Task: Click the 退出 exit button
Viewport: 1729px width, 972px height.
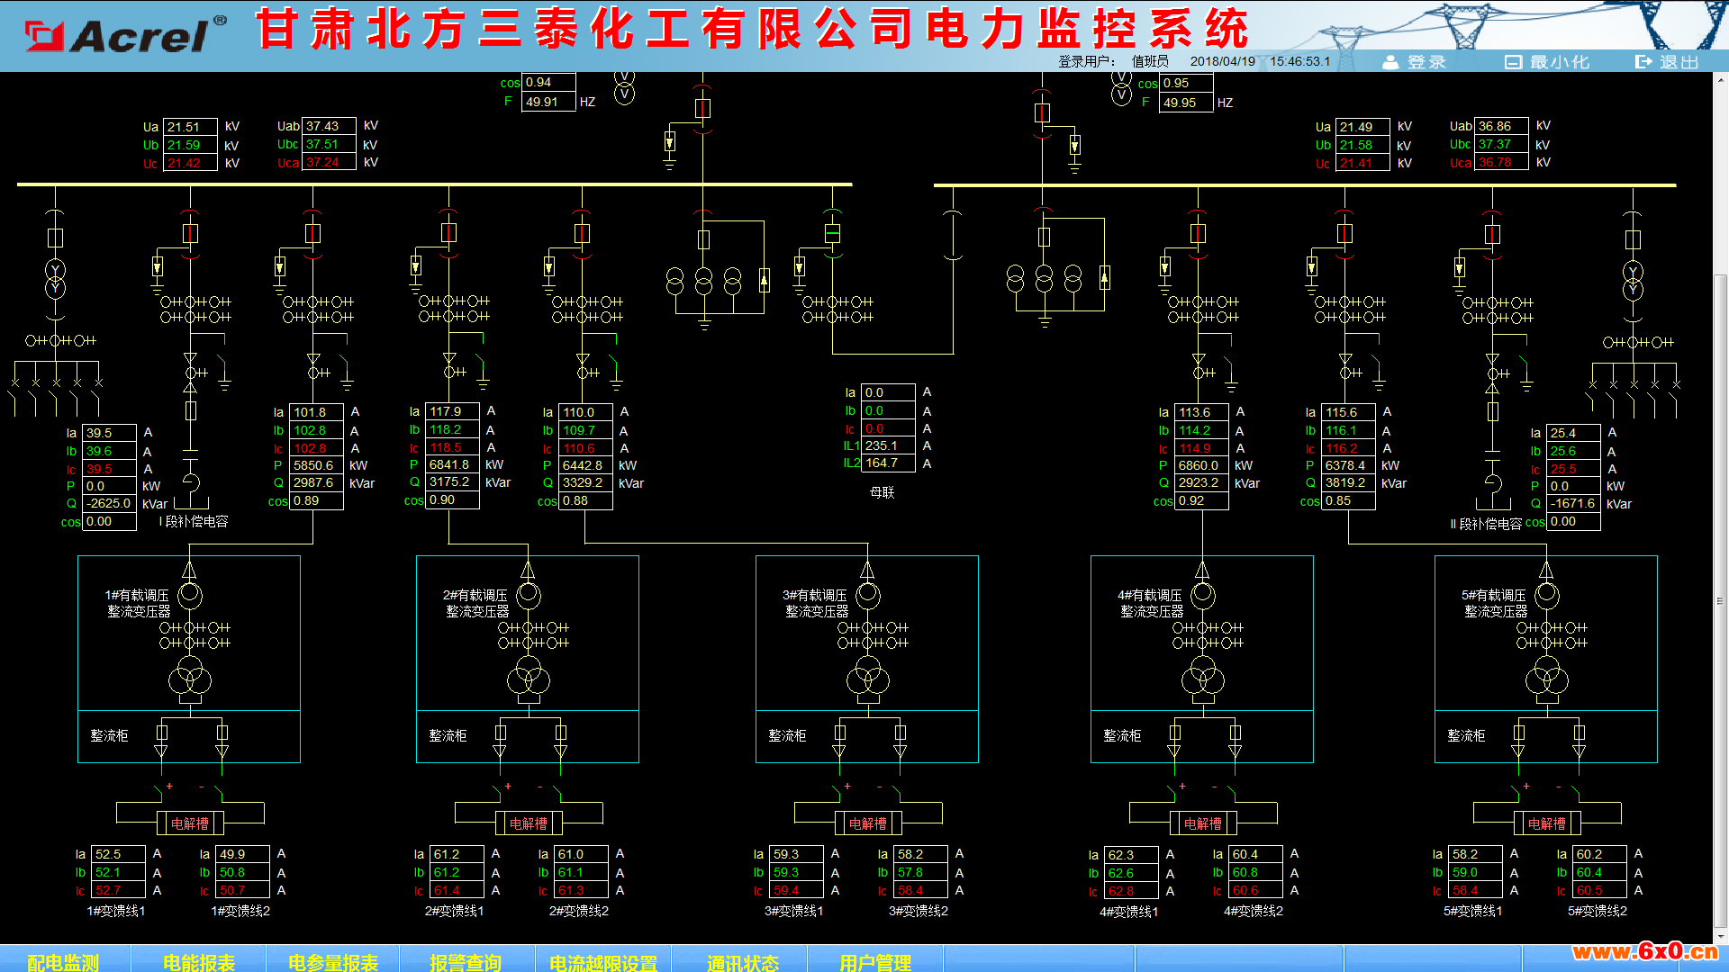Action: pyautogui.click(x=1667, y=61)
